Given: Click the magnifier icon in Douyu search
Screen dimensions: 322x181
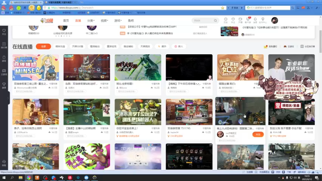Looking at the screenshot, I should click(x=215, y=21).
